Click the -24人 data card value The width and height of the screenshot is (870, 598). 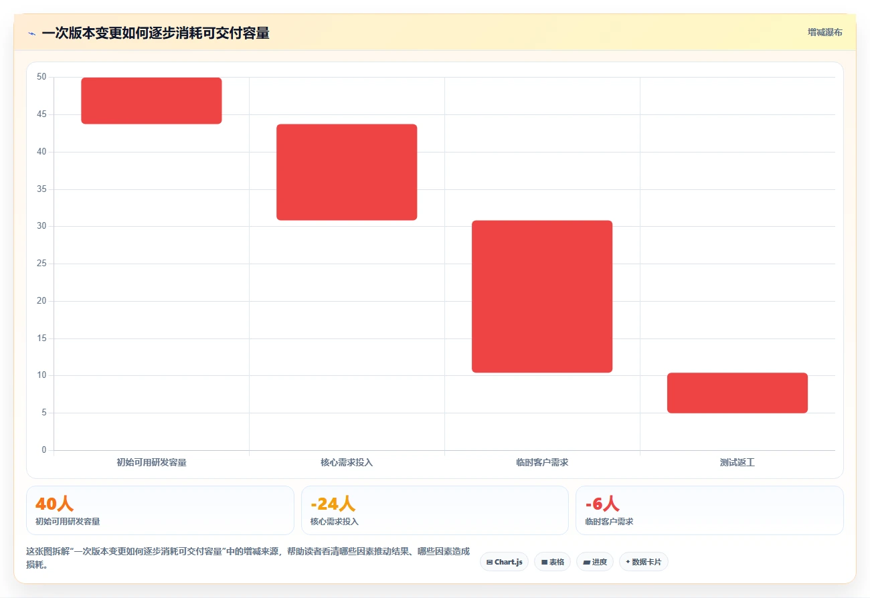point(333,504)
